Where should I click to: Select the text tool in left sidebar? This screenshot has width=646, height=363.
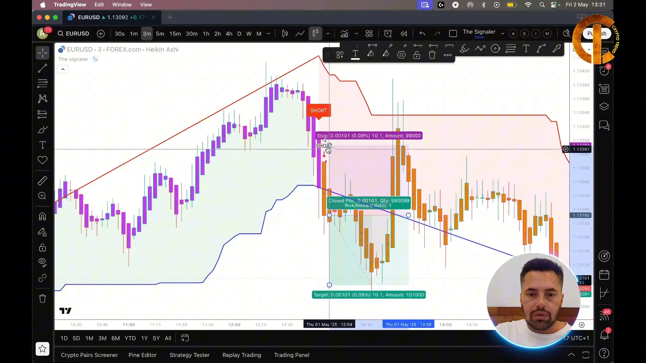click(x=42, y=145)
